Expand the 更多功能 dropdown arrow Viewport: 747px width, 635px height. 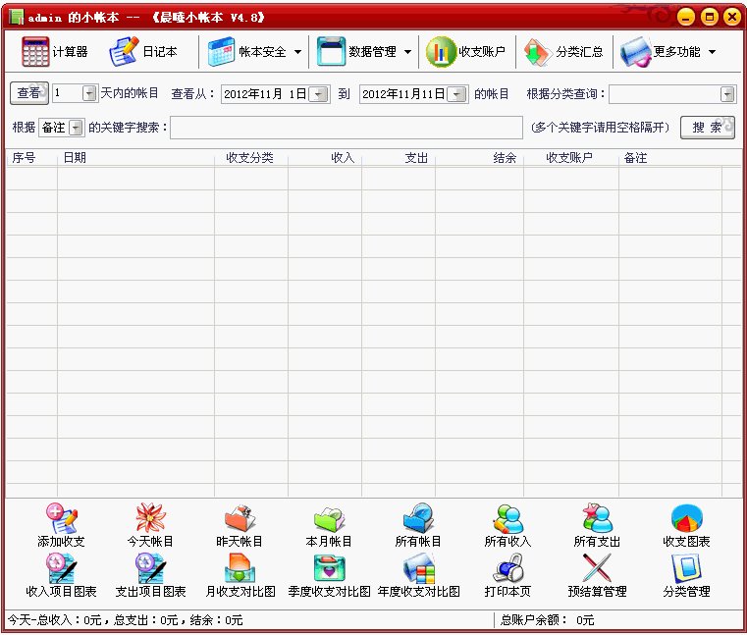pyautogui.click(x=712, y=52)
